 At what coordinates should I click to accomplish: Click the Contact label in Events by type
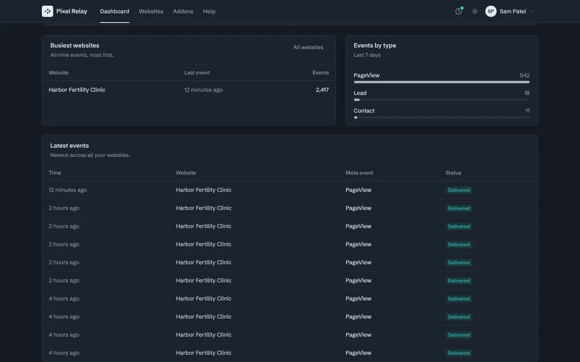364,111
